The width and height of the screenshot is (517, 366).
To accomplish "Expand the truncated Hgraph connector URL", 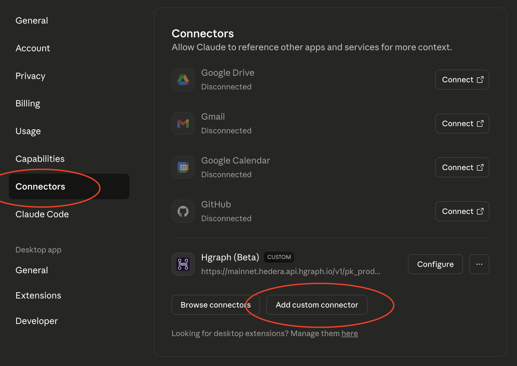I will point(291,272).
